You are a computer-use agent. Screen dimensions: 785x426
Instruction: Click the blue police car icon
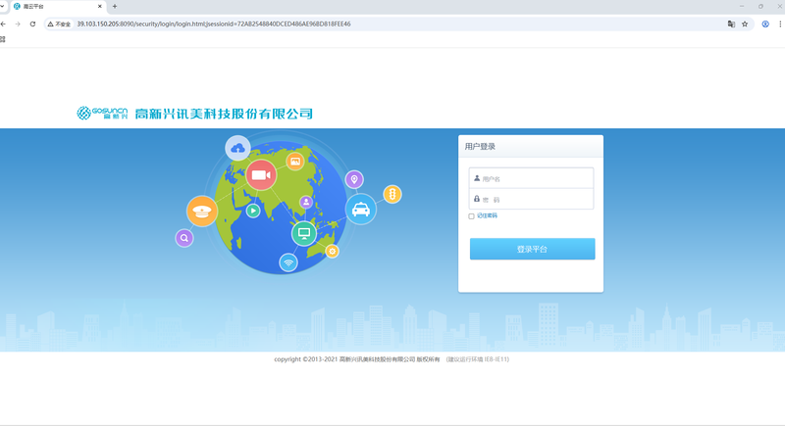(361, 210)
